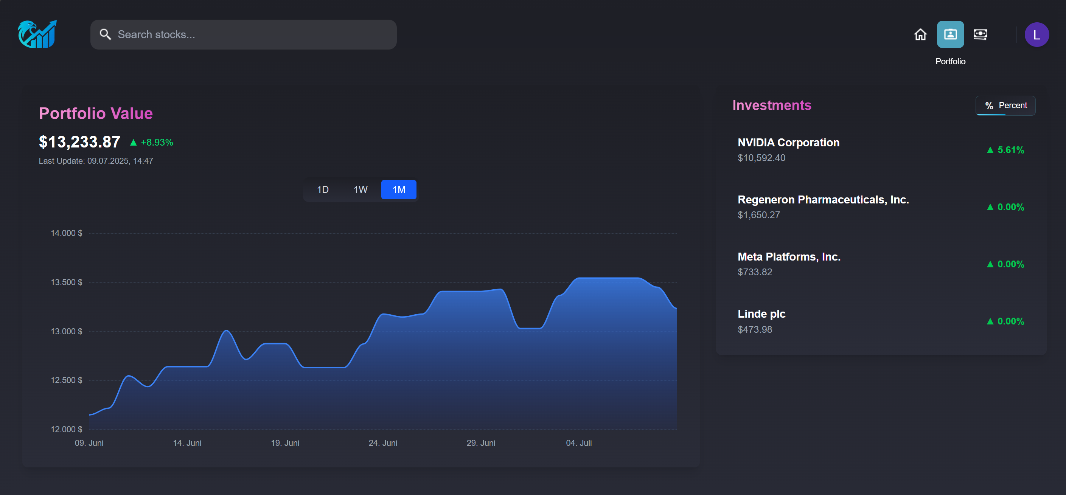Click Regeneron's $1,650.27 value

(x=758, y=215)
